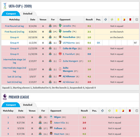Open Zulte Waregem link in 2/22/07 row
The image size is (140, 137).
tap(68, 69)
